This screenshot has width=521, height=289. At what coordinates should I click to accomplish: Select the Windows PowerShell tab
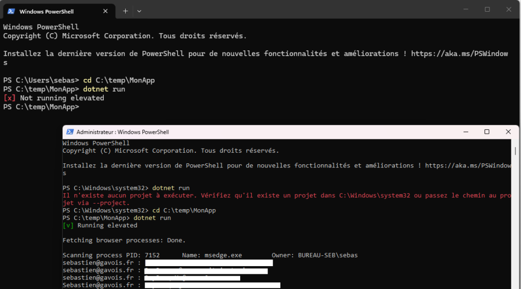point(59,11)
